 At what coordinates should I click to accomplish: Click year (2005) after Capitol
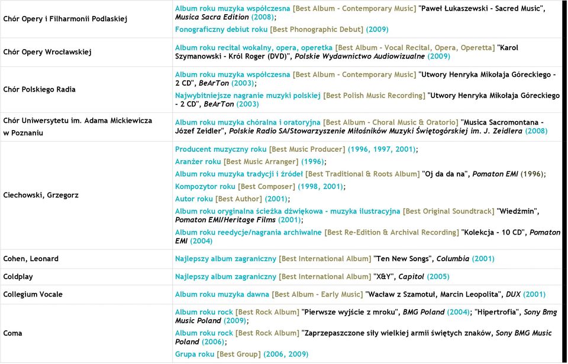(438, 277)
